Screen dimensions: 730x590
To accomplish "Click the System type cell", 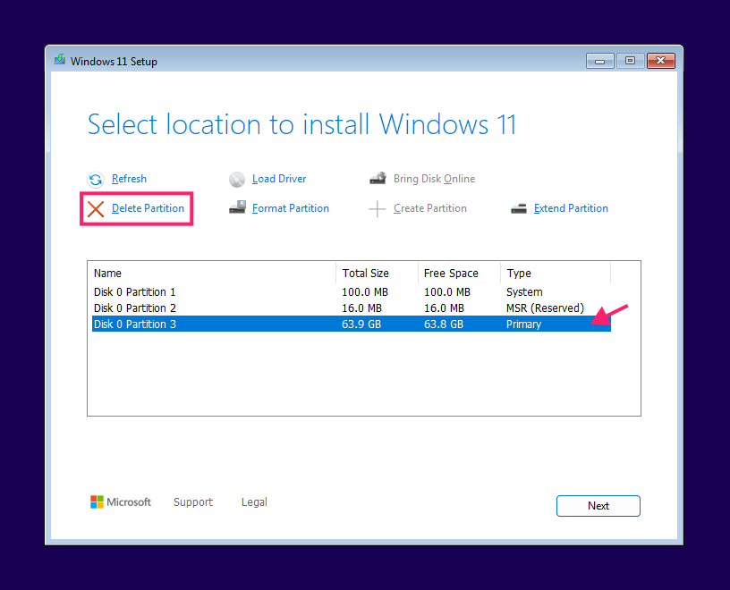I will [524, 292].
